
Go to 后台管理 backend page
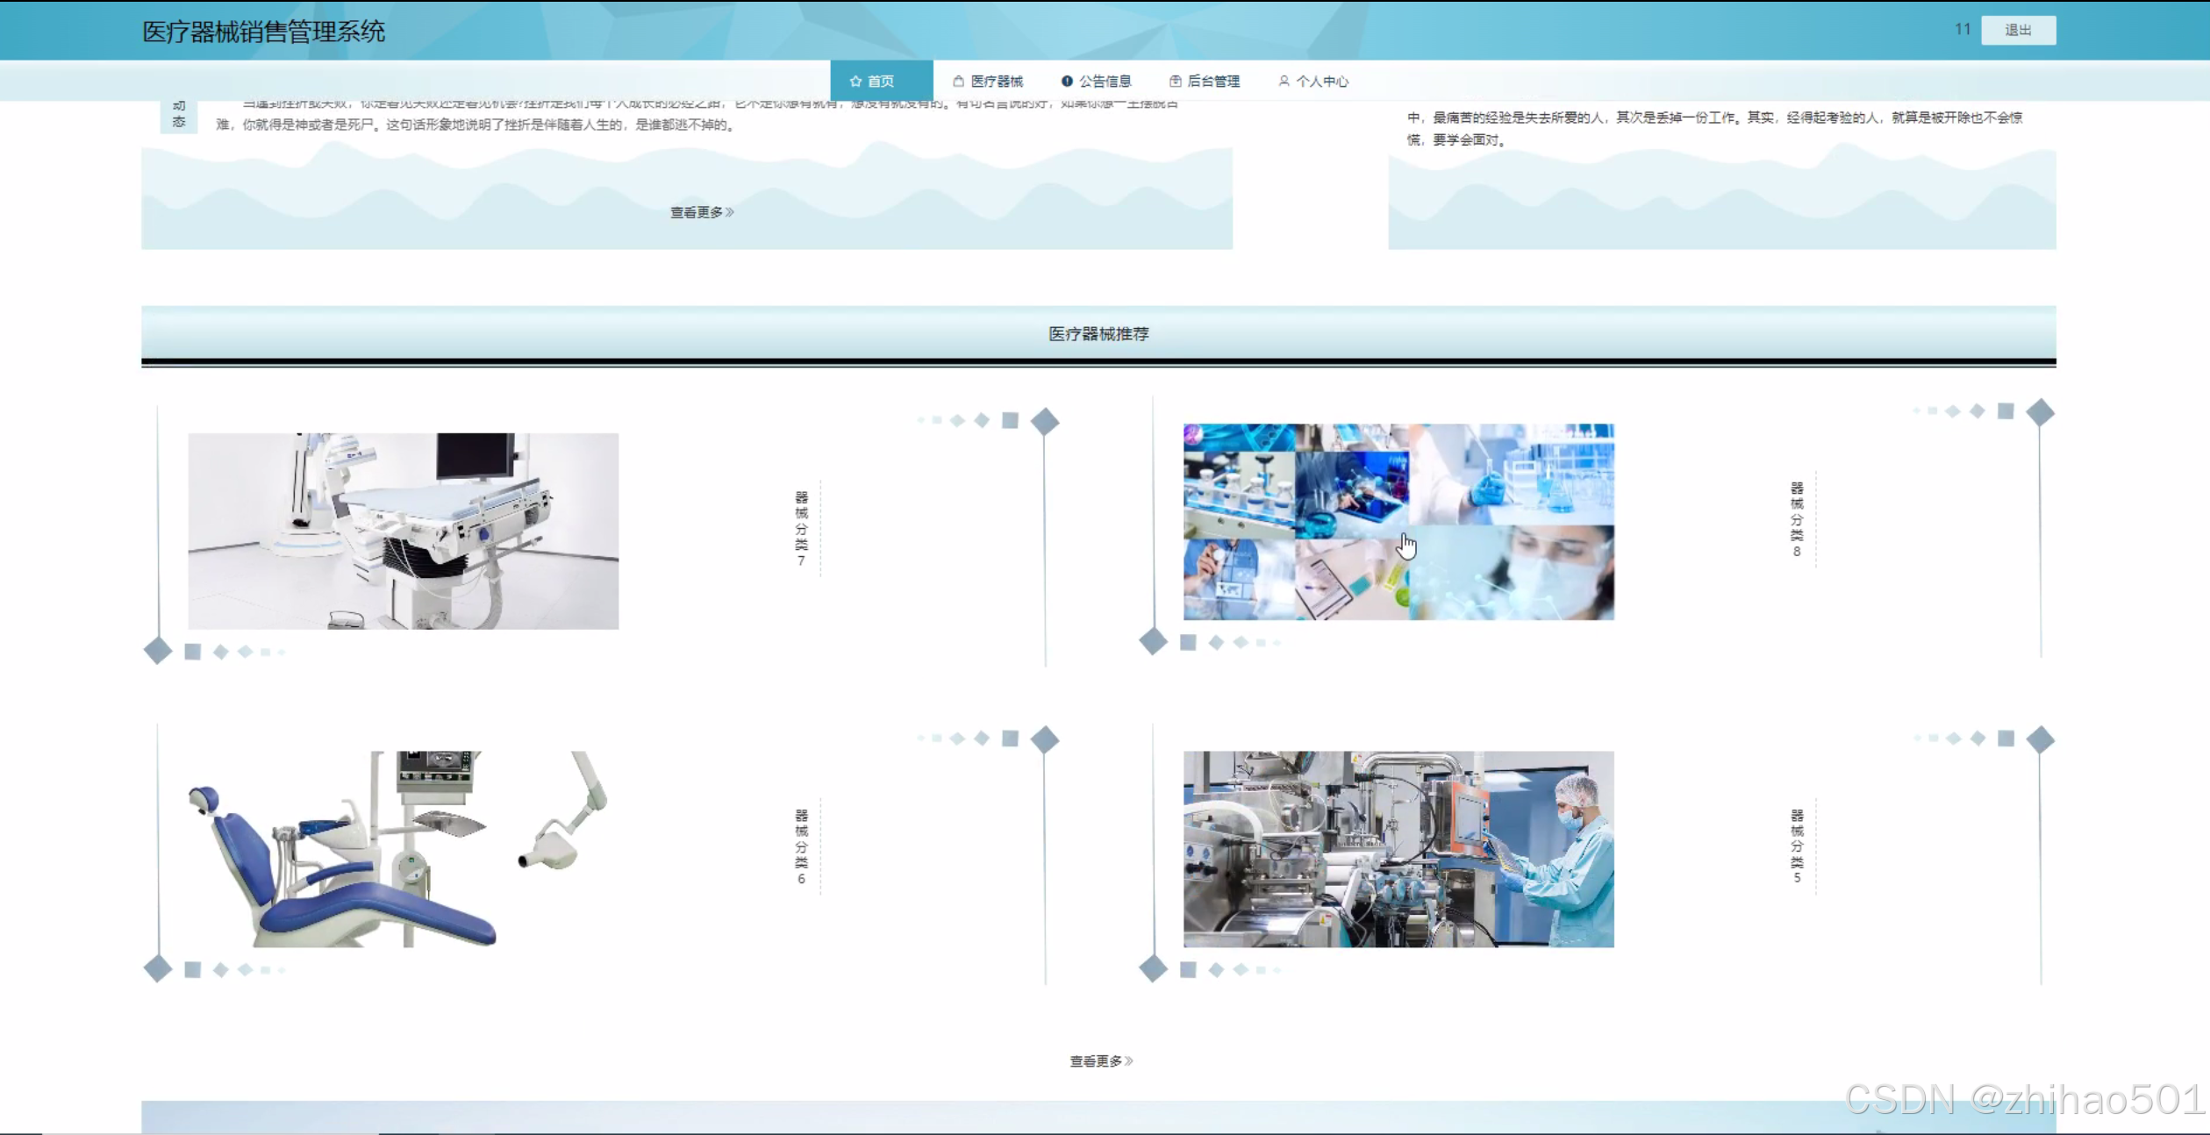[x=1212, y=82]
